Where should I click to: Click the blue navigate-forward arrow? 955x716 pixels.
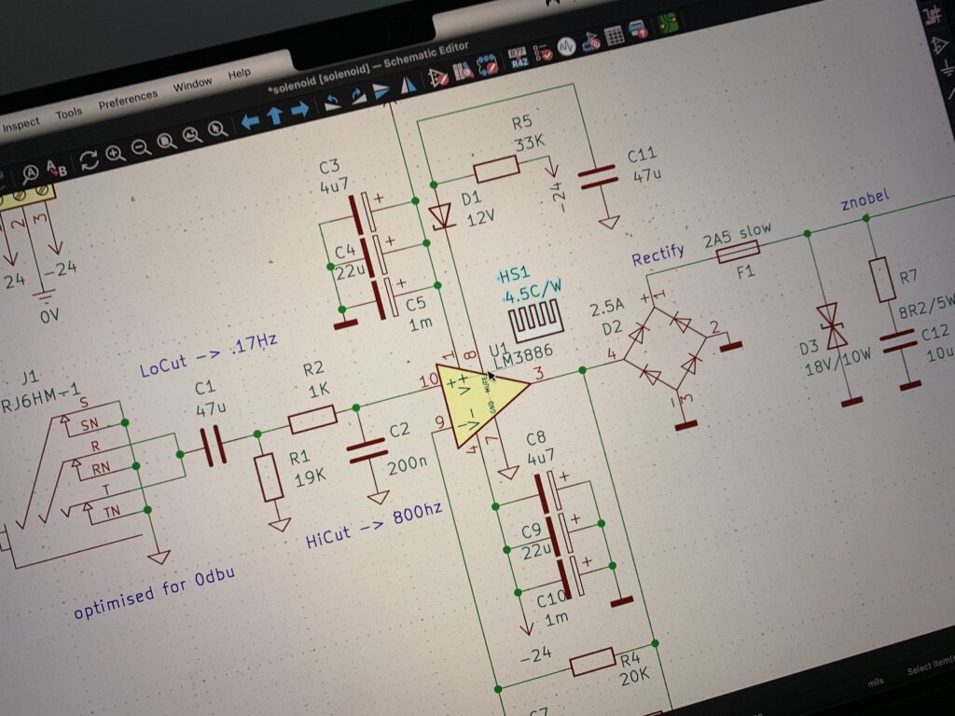pos(300,110)
